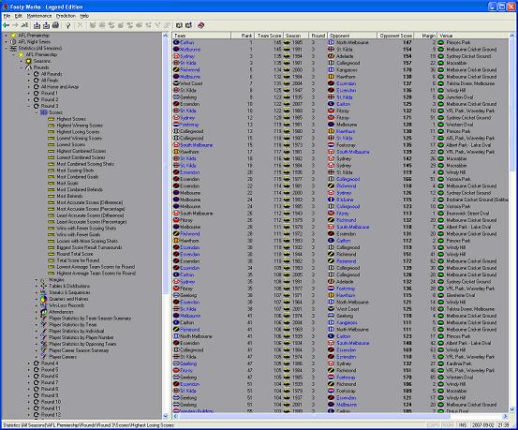Click the Carlton team logo in first row
The image size is (518, 430).
coord(176,42)
